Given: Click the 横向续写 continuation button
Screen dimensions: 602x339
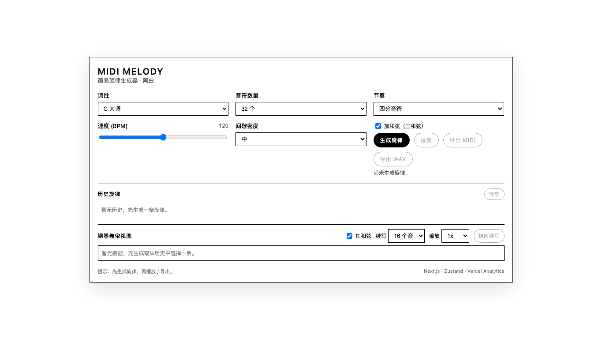Looking at the screenshot, I should 489,236.
